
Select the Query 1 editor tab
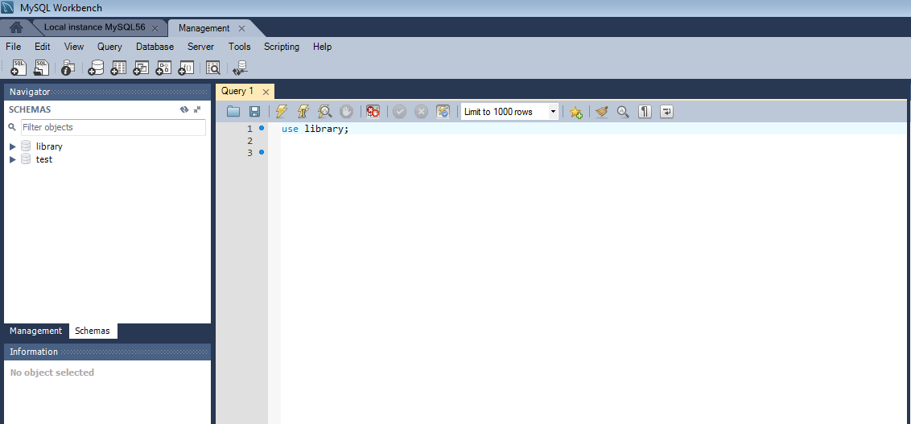(237, 91)
